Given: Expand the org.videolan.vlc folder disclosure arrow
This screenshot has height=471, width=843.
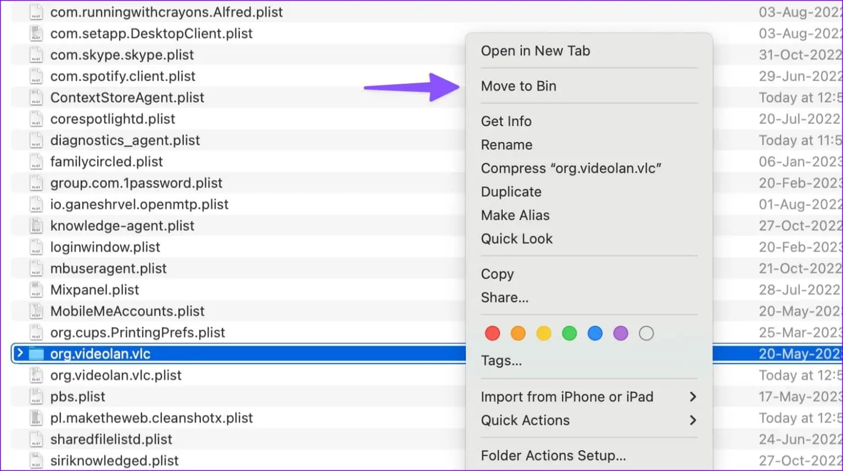Looking at the screenshot, I should pos(20,353).
